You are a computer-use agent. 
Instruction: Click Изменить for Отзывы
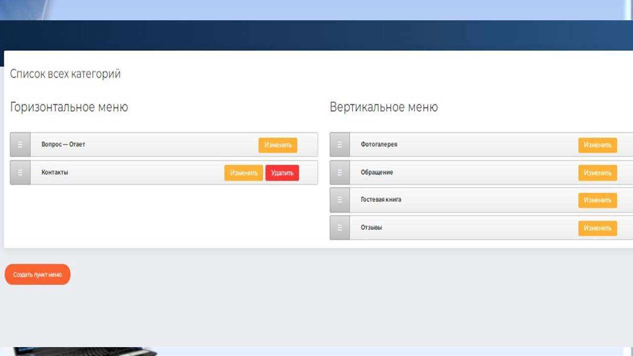point(598,228)
